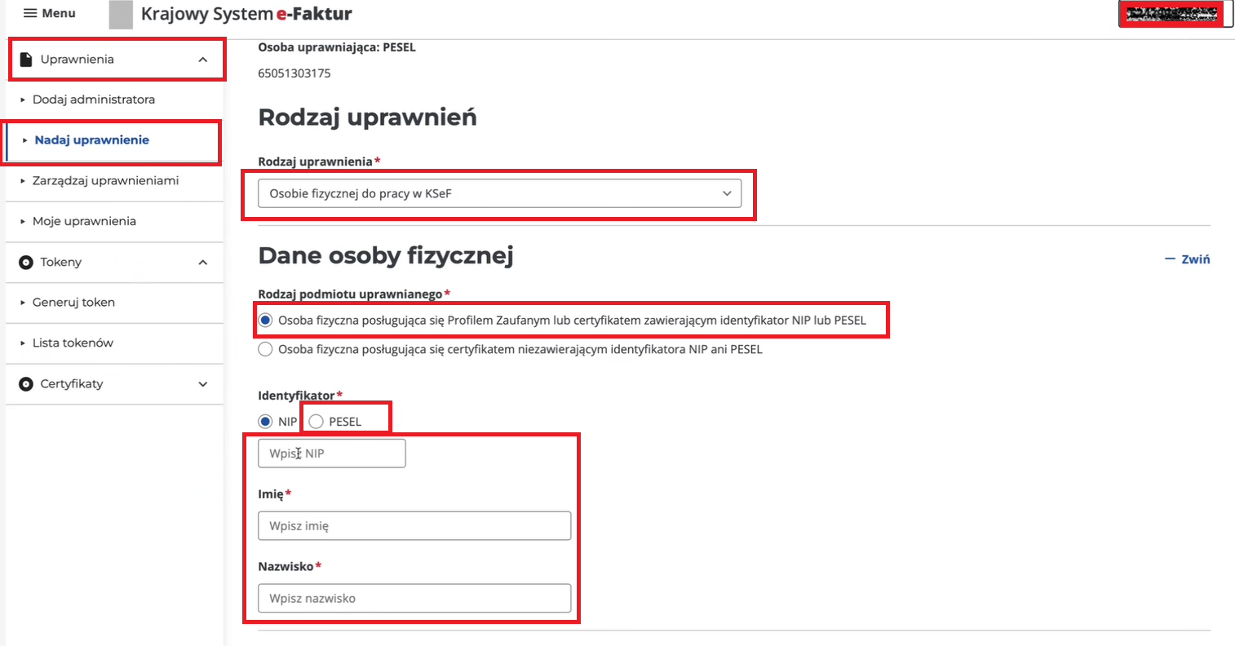Select the PESEL identifier radio button
Image resolution: width=1235 pixels, height=646 pixels.
tap(316, 422)
